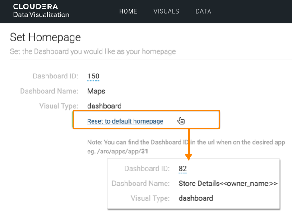Click the Visual Type value under Store Details
The height and width of the screenshot is (212, 292).
[x=196, y=198]
